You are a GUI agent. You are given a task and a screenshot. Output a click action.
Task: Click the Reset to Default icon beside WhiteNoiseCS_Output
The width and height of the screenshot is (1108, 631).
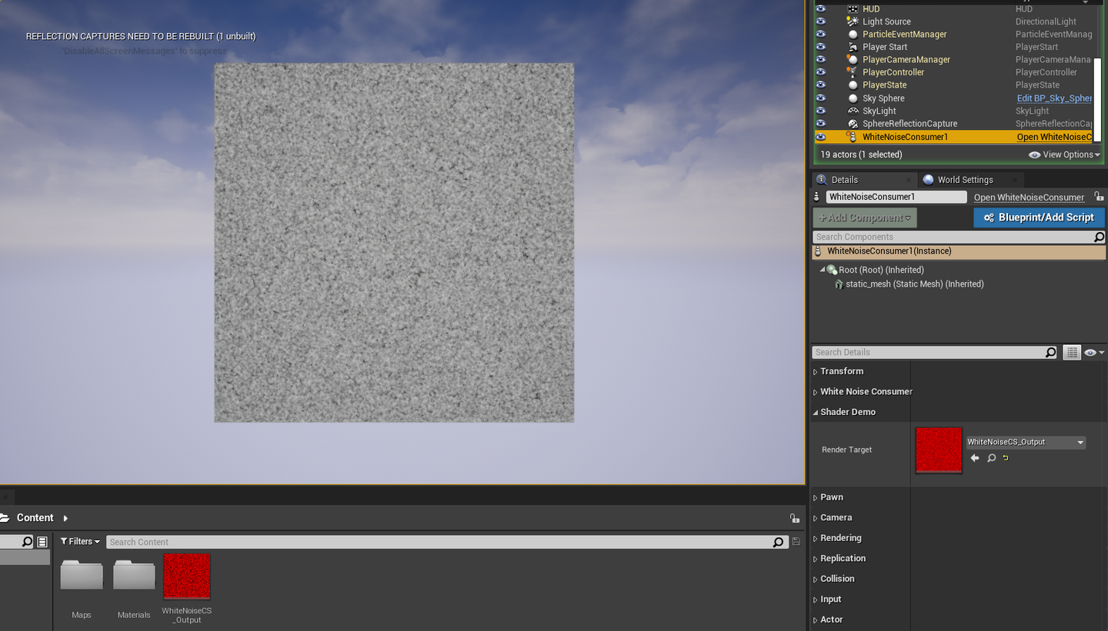point(1005,457)
